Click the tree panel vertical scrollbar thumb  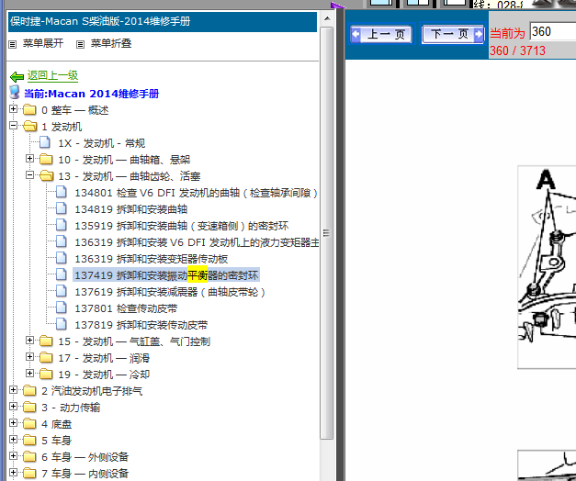click(x=326, y=233)
